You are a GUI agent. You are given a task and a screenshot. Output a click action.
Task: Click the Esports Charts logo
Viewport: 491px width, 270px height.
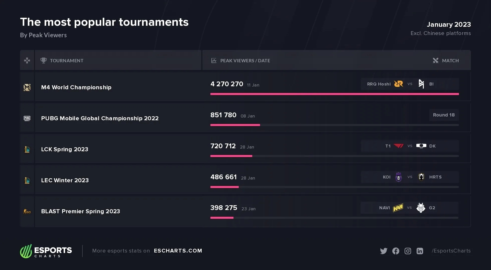coord(46,251)
